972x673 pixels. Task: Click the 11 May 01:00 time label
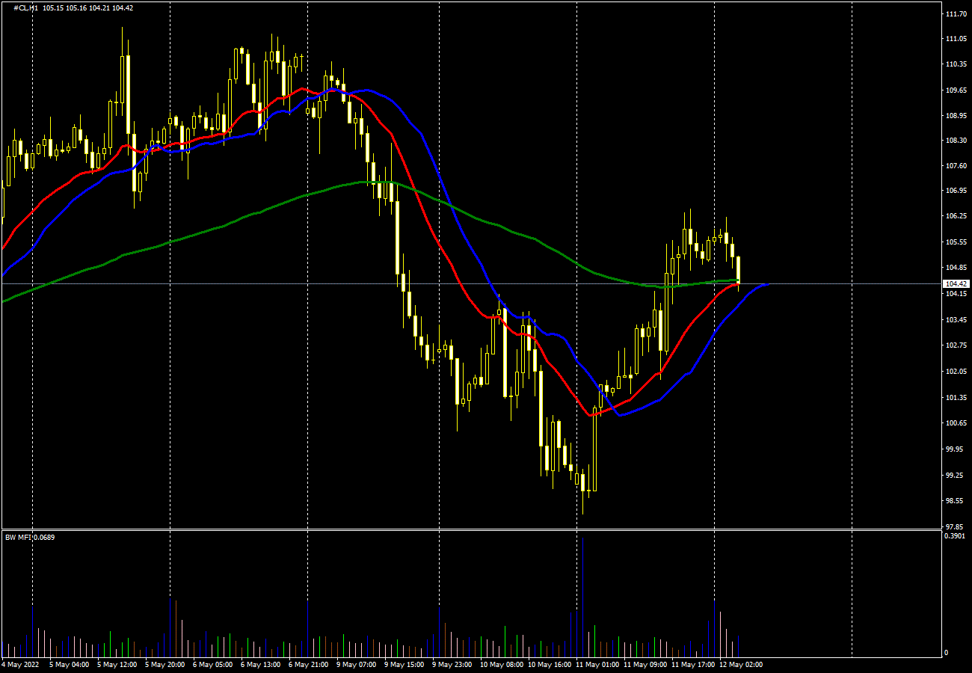pyautogui.click(x=597, y=664)
